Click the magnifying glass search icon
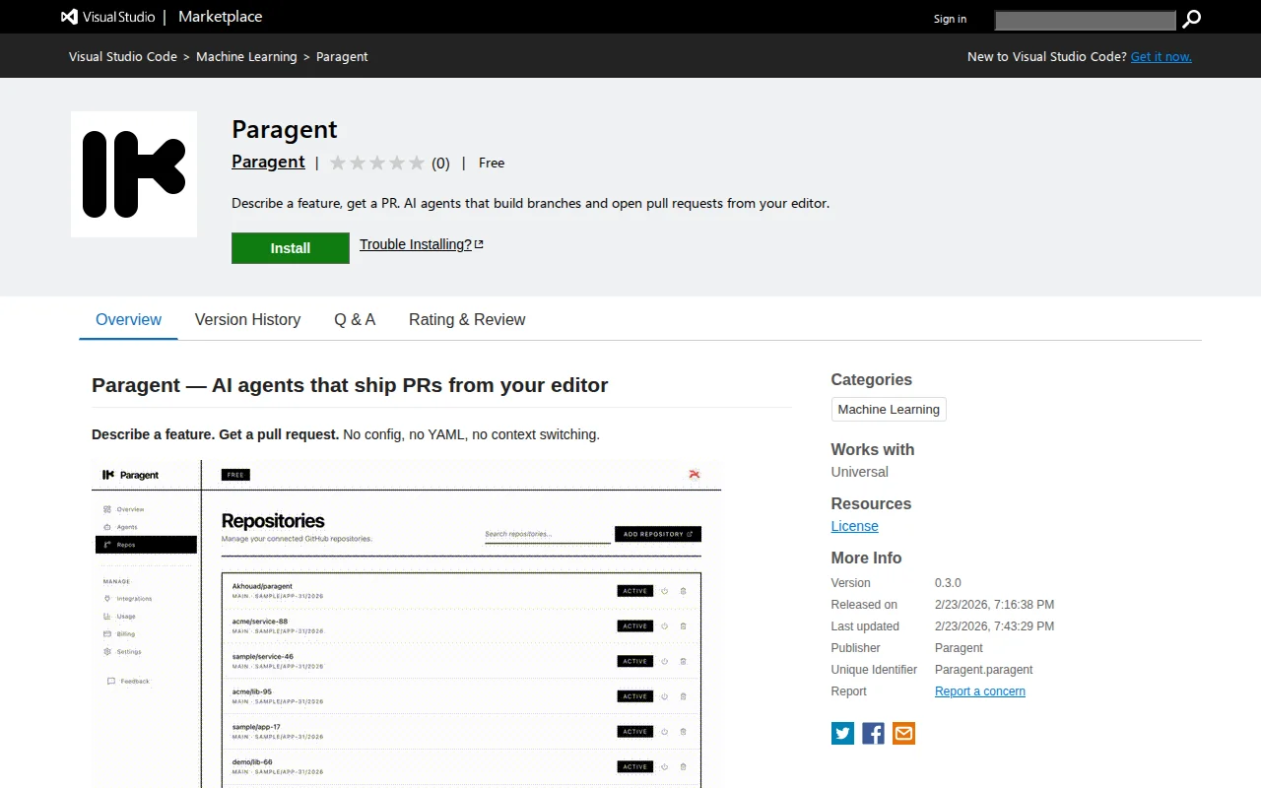Viewport: 1261px width, 788px height. 1192,19
